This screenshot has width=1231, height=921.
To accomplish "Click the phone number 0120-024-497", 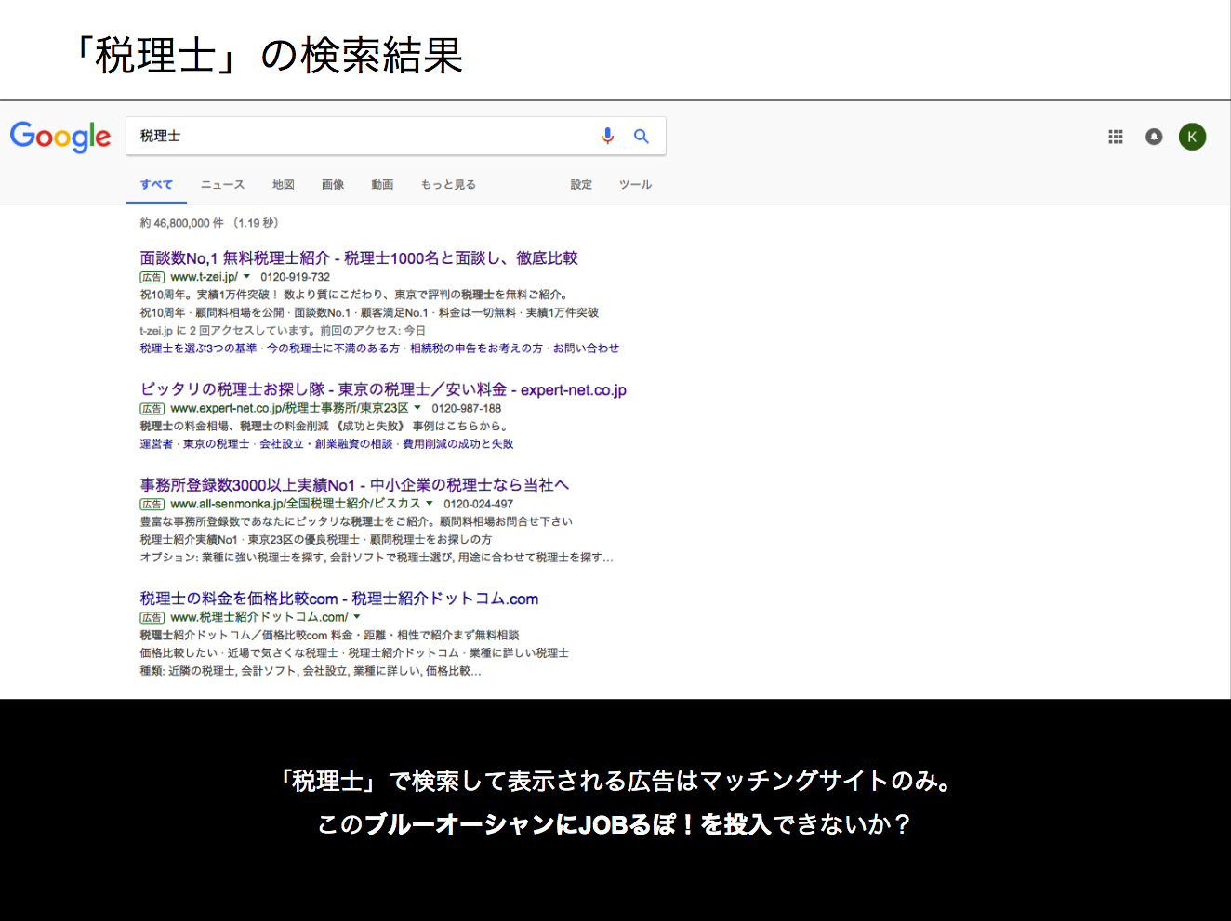I will [x=478, y=504].
